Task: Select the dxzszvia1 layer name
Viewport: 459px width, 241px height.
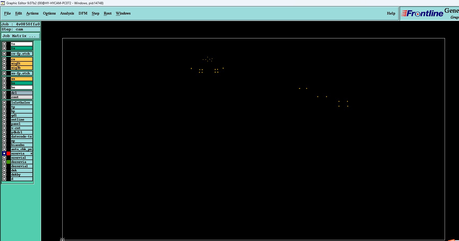Action: click(22, 166)
